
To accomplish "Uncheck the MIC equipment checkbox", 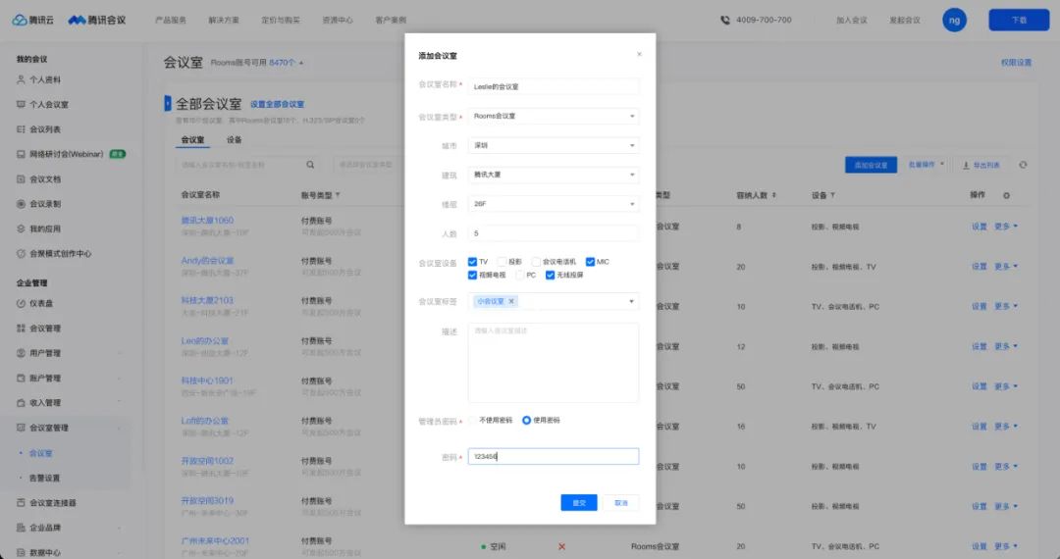I will pos(590,262).
